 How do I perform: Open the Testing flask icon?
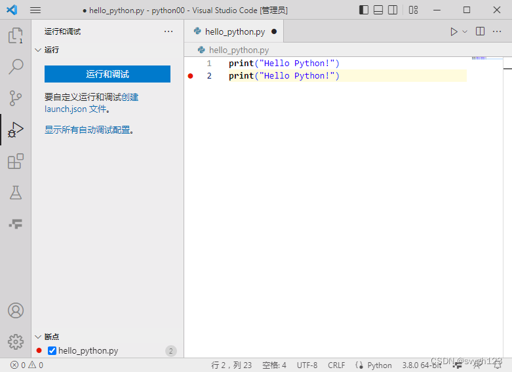tap(15, 193)
